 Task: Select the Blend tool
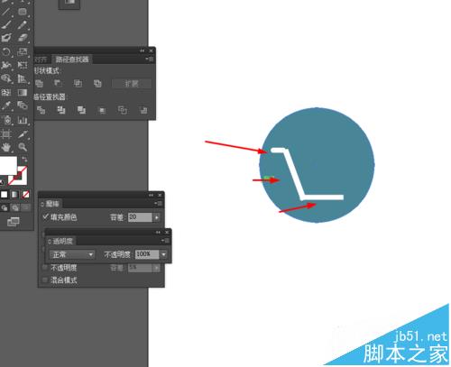[23, 106]
